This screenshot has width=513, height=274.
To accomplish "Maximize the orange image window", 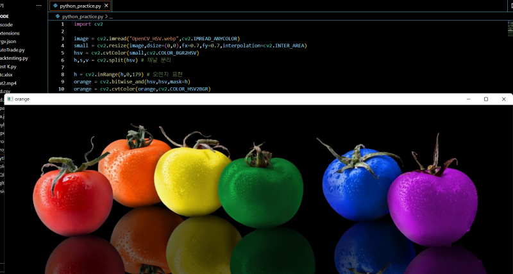I will (486, 99).
